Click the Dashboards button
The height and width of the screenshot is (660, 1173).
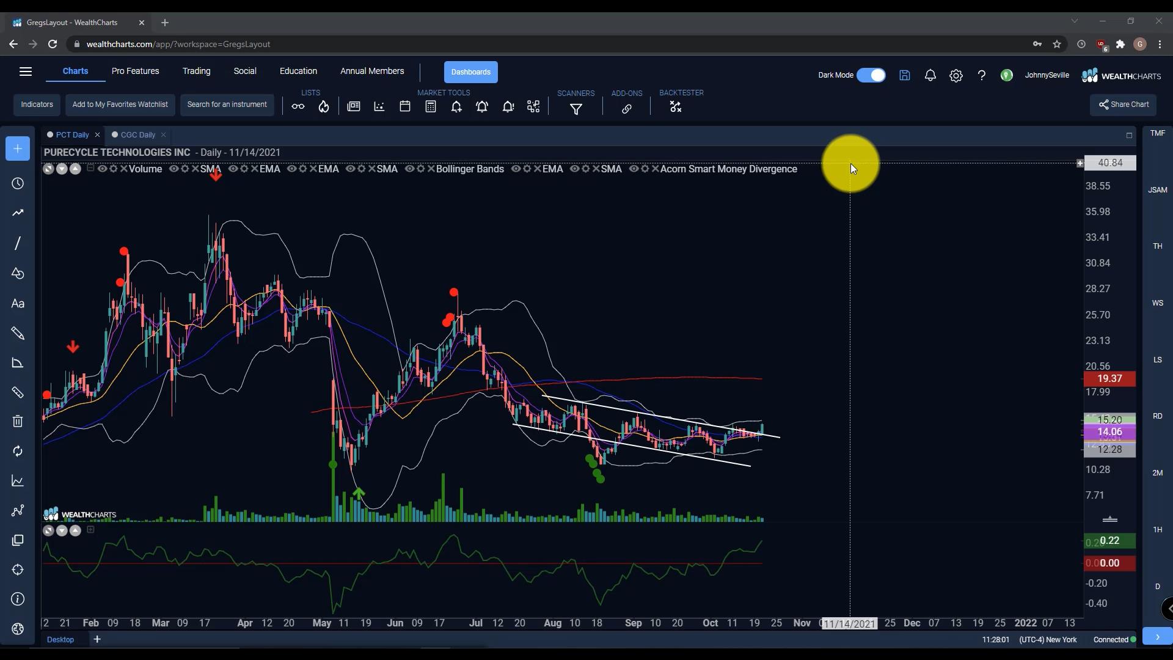(x=470, y=72)
